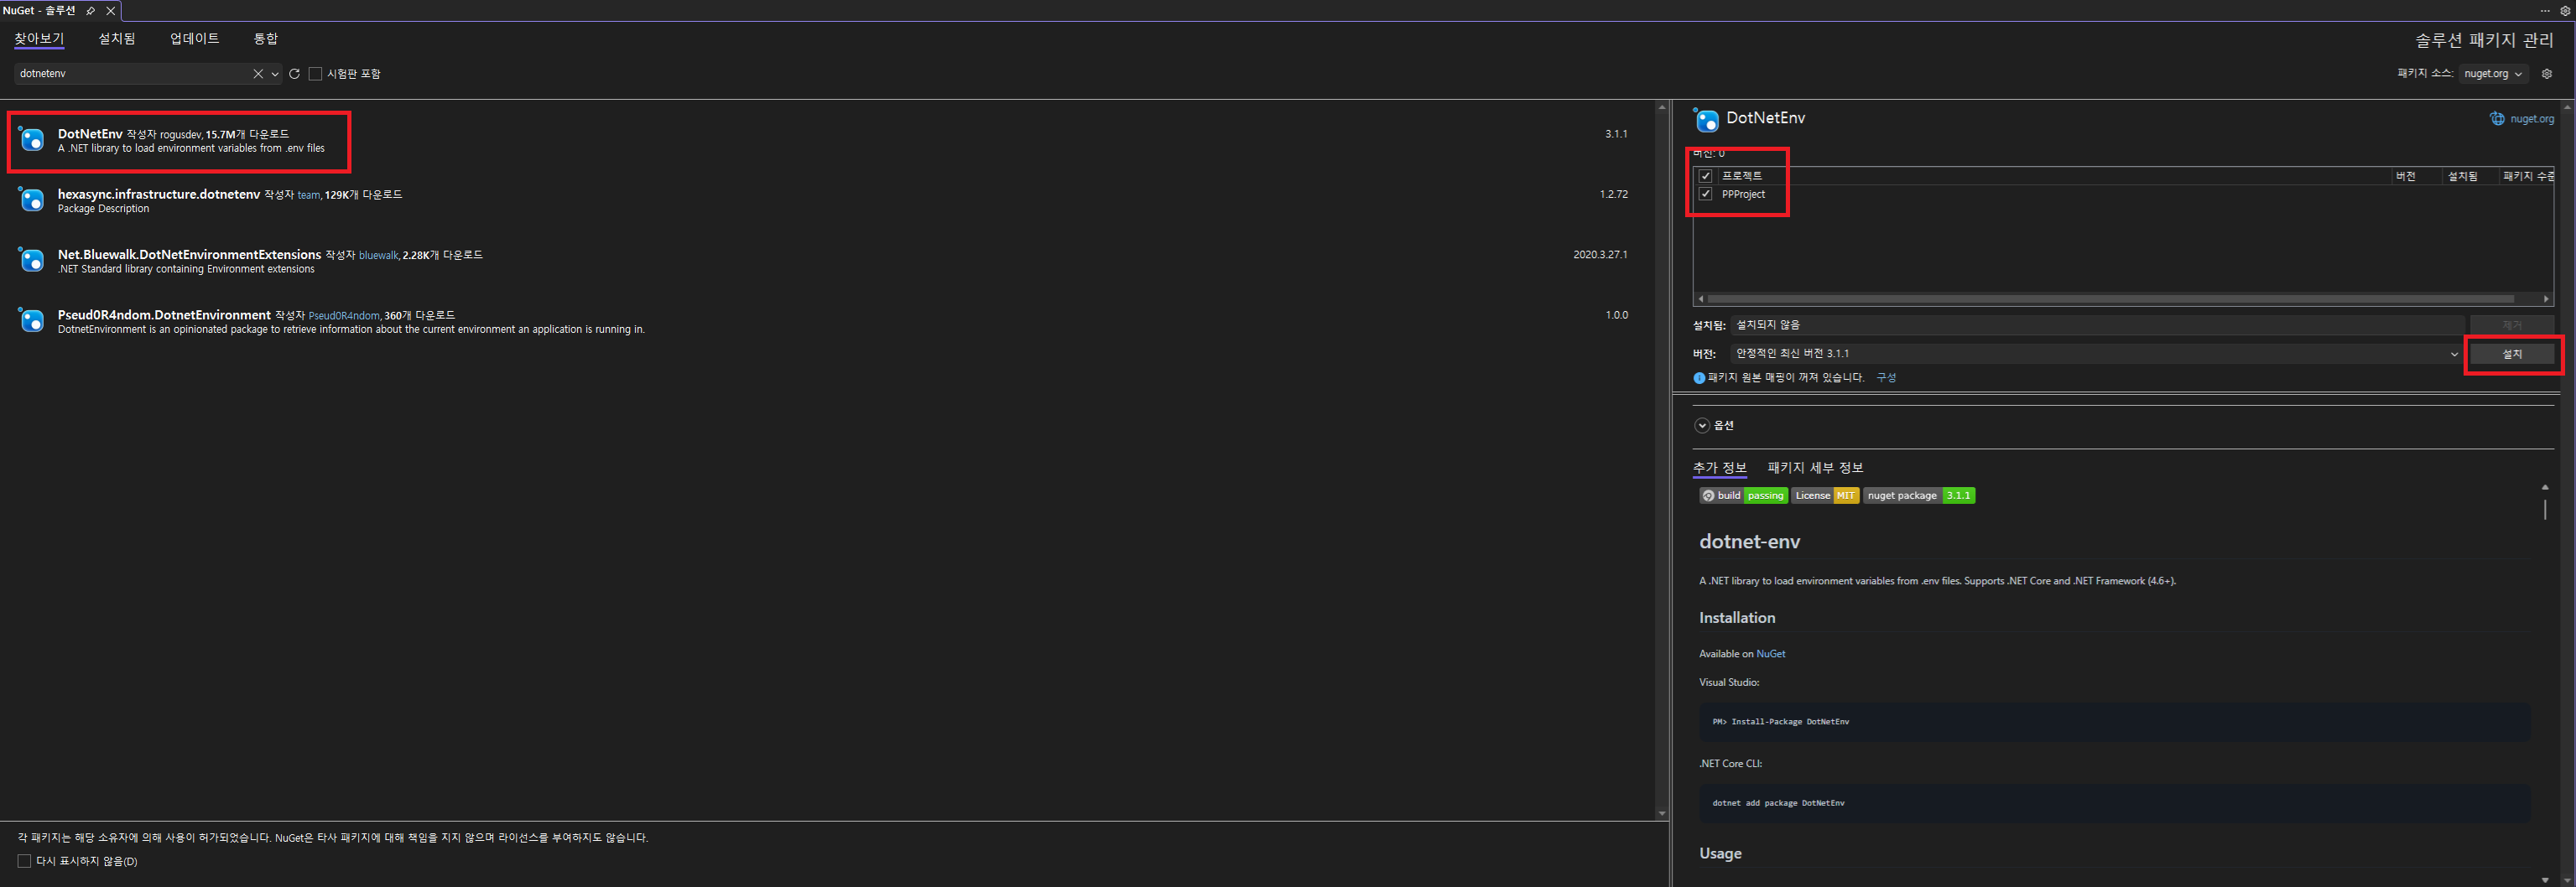Switch to the 설치됨 tab
This screenshot has height=887, width=2576.
click(x=117, y=39)
